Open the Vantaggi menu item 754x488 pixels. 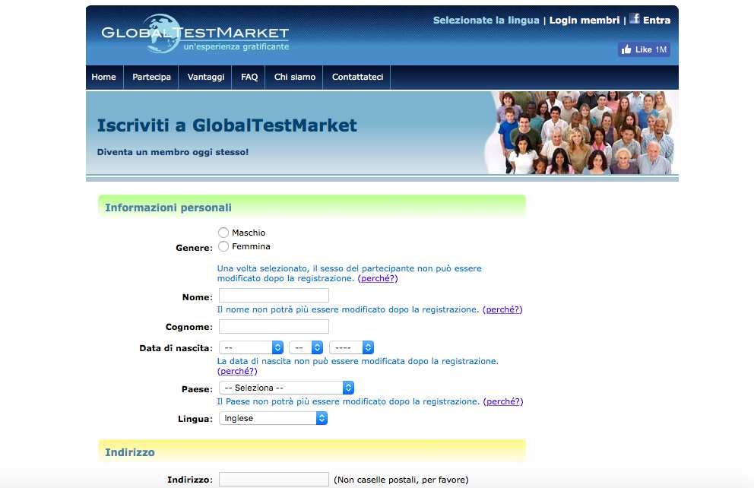206,77
